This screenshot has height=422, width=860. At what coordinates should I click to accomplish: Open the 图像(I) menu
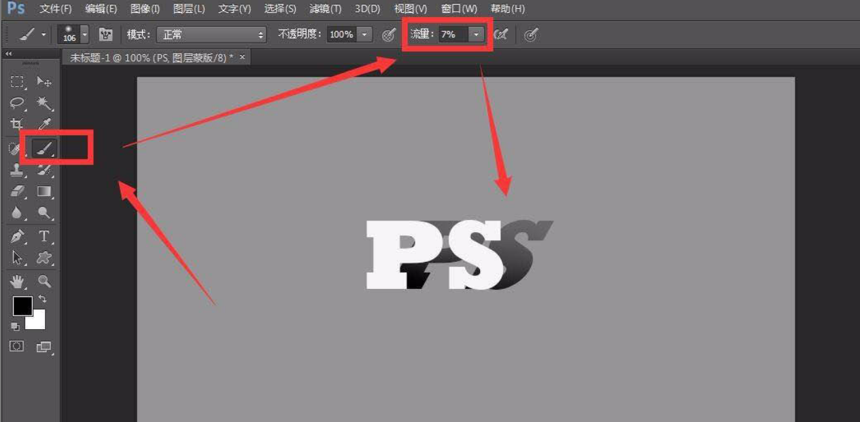point(145,9)
